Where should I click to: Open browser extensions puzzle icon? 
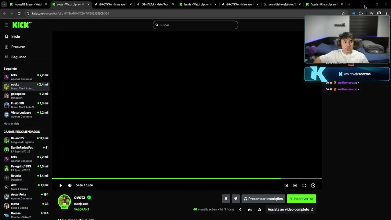[361, 13]
